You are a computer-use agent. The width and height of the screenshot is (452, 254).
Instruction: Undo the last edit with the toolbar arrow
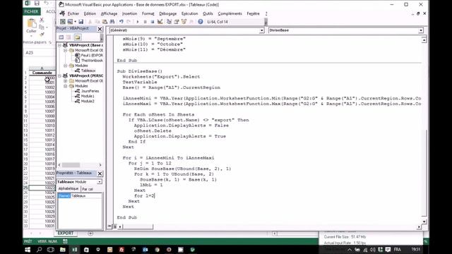[x=121, y=22]
